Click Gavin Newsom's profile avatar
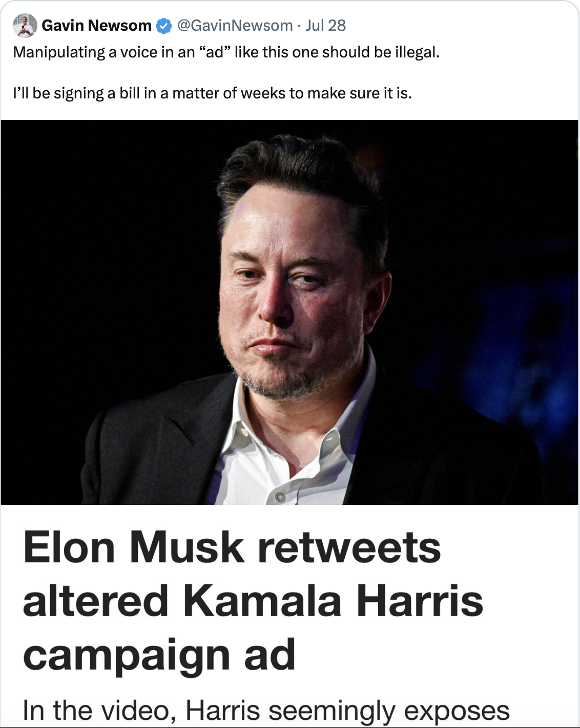The width and height of the screenshot is (580, 728). coord(25,26)
